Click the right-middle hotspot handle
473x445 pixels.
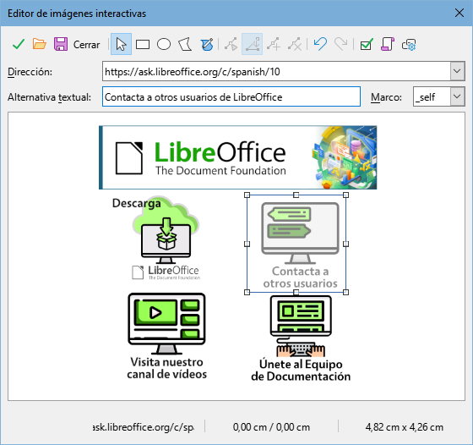click(346, 244)
